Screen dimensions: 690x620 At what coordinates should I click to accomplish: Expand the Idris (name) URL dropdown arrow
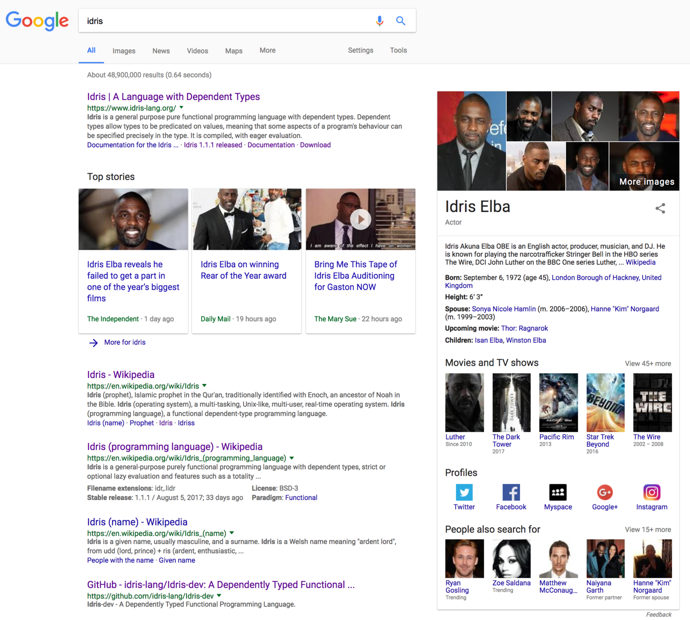click(232, 533)
